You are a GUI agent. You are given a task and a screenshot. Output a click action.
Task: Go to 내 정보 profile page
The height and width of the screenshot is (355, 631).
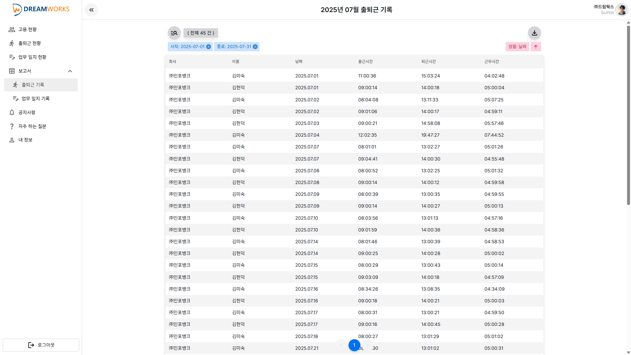(25, 140)
